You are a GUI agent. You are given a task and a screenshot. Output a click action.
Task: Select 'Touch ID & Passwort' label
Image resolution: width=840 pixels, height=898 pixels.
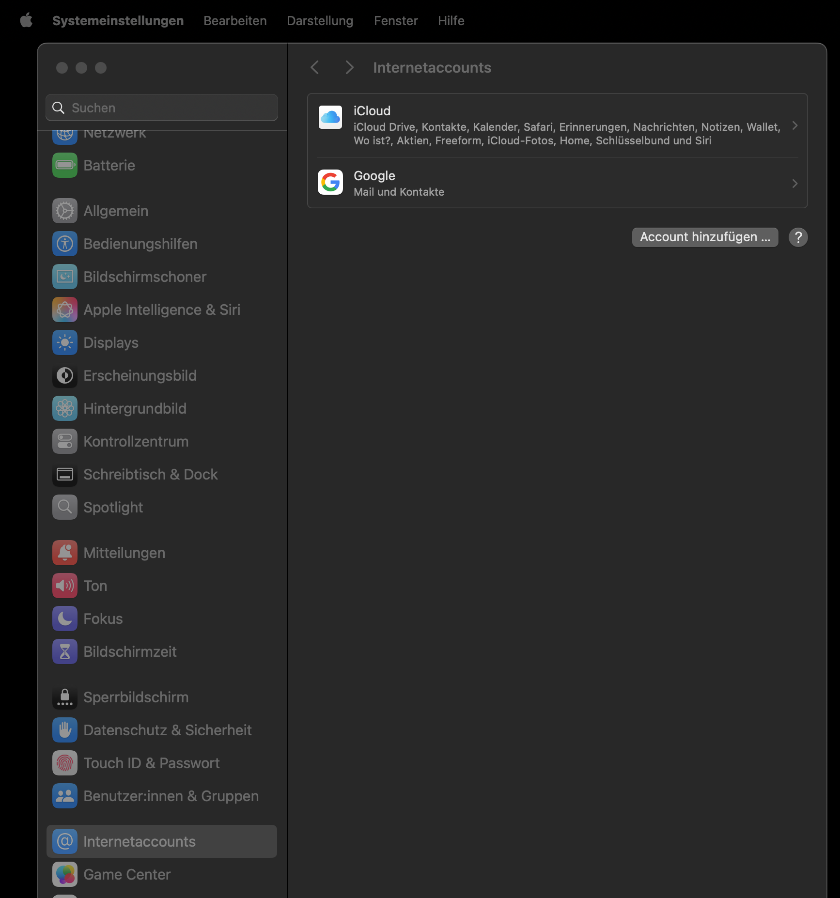pos(152,763)
